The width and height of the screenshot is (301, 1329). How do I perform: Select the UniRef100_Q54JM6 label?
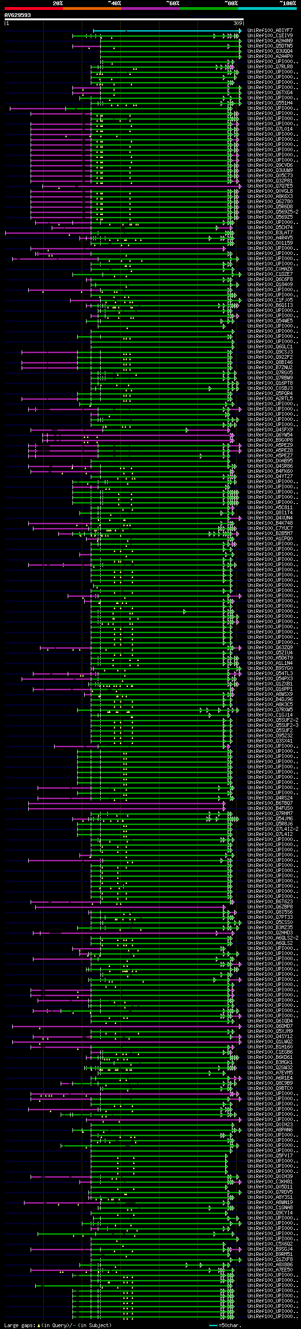coord(270,818)
